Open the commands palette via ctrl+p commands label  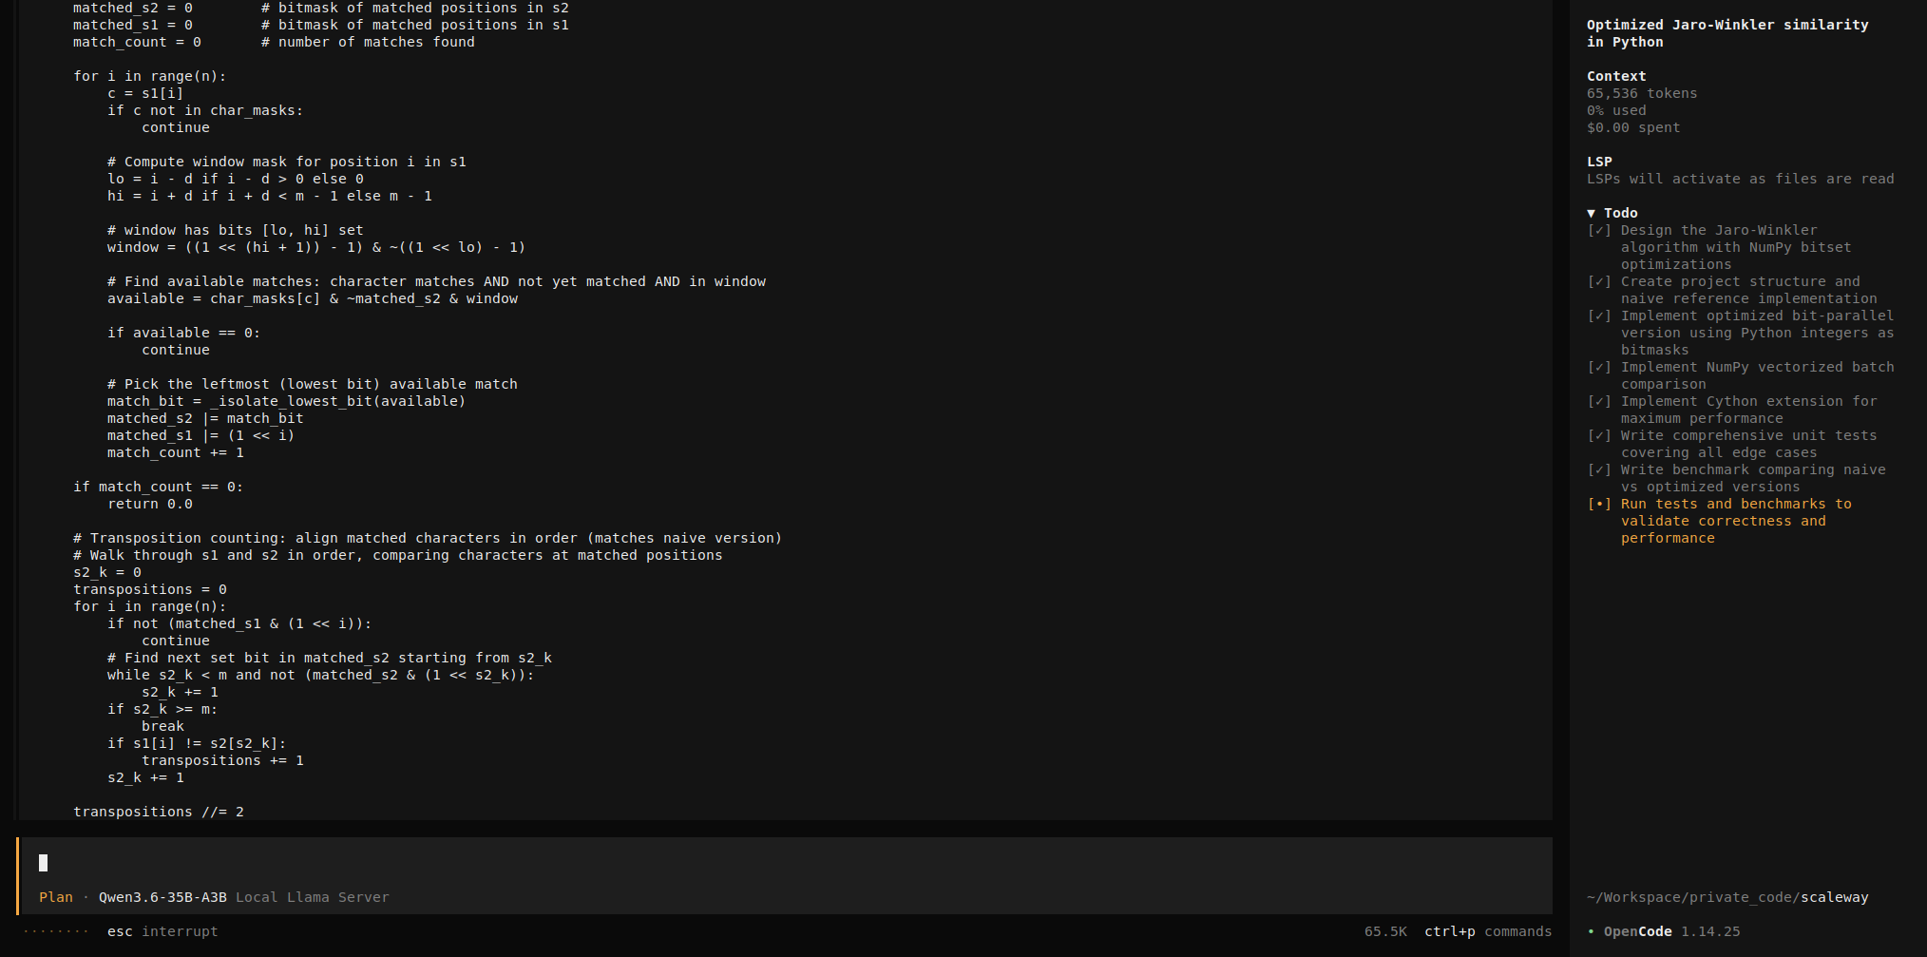point(1489,931)
